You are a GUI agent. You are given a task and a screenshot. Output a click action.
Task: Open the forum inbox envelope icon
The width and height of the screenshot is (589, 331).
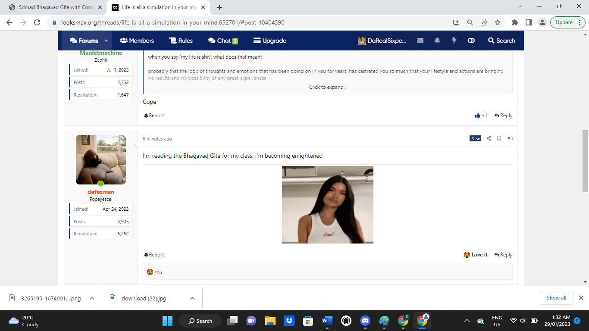point(420,41)
